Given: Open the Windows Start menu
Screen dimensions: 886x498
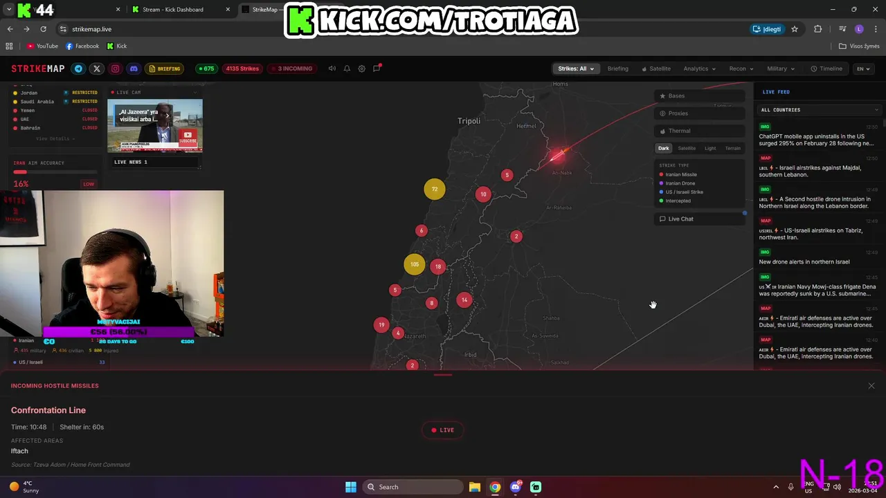Looking at the screenshot, I should pyautogui.click(x=351, y=487).
